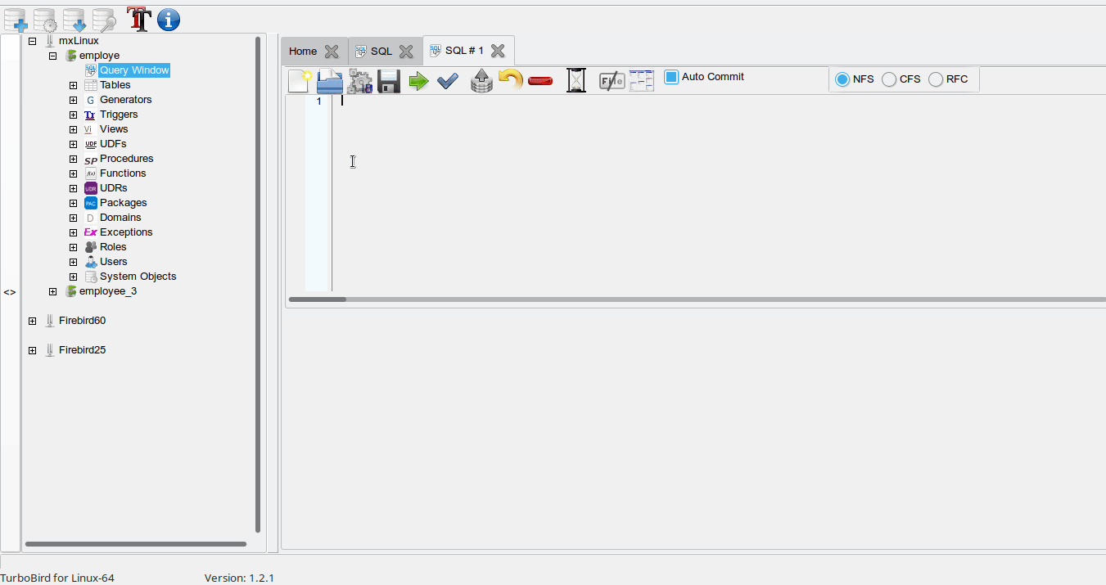Select Procedures in the database tree
Viewport: 1106px width, 585px height.
coord(126,159)
